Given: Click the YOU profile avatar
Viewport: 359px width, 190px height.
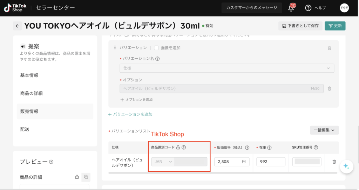Looking at the screenshot, I should pyautogui.click(x=344, y=8).
